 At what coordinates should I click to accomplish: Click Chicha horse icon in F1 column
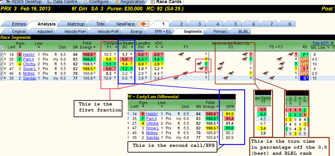pos(199,64)
